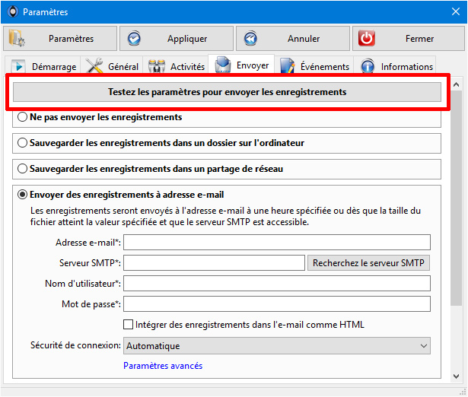Screen dimensions: 468x397
Task: Click the Activités binoculars icon
Action: [157, 66]
